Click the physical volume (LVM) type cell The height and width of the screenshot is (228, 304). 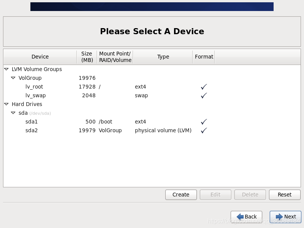click(163, 130)
